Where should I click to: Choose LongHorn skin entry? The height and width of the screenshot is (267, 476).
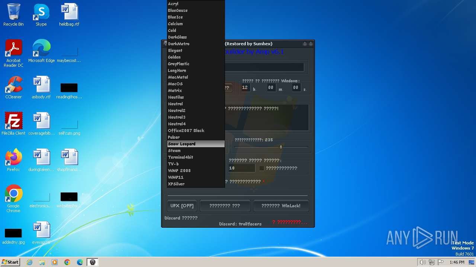pyautogui.click(x=196, y=70)
